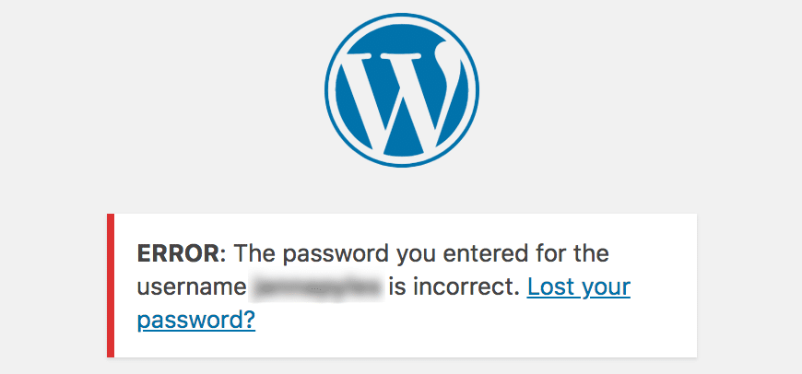This screenshot has height=374, width=802.
Task: Click the blurred username text
Action: 318,287
